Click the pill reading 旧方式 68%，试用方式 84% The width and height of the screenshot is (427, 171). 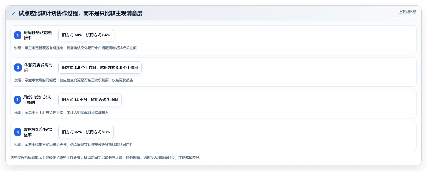pos(86,35)
